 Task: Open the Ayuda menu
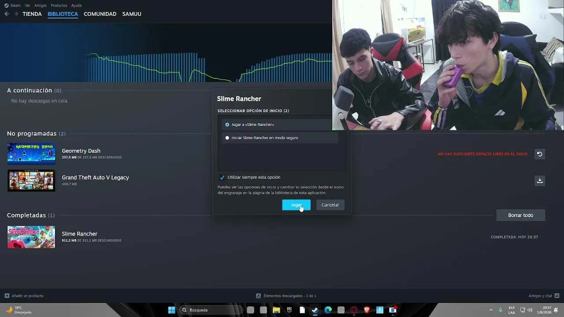(77, 5)
